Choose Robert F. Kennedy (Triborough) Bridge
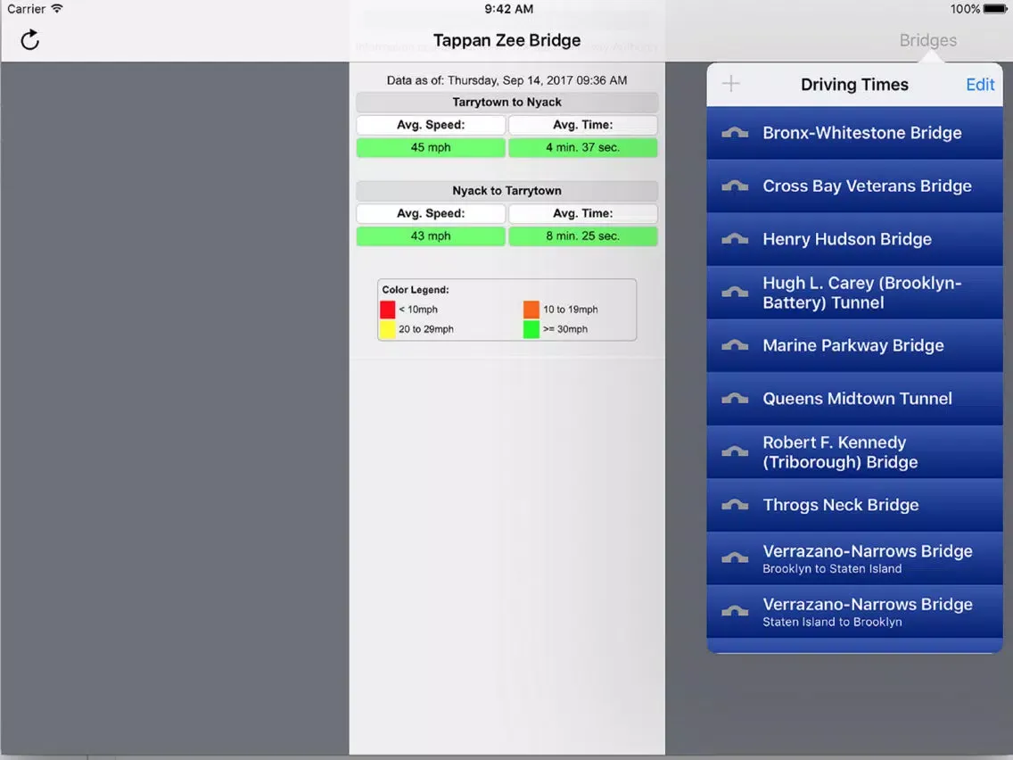1013x760 pixels. click(x=854, y=451)
